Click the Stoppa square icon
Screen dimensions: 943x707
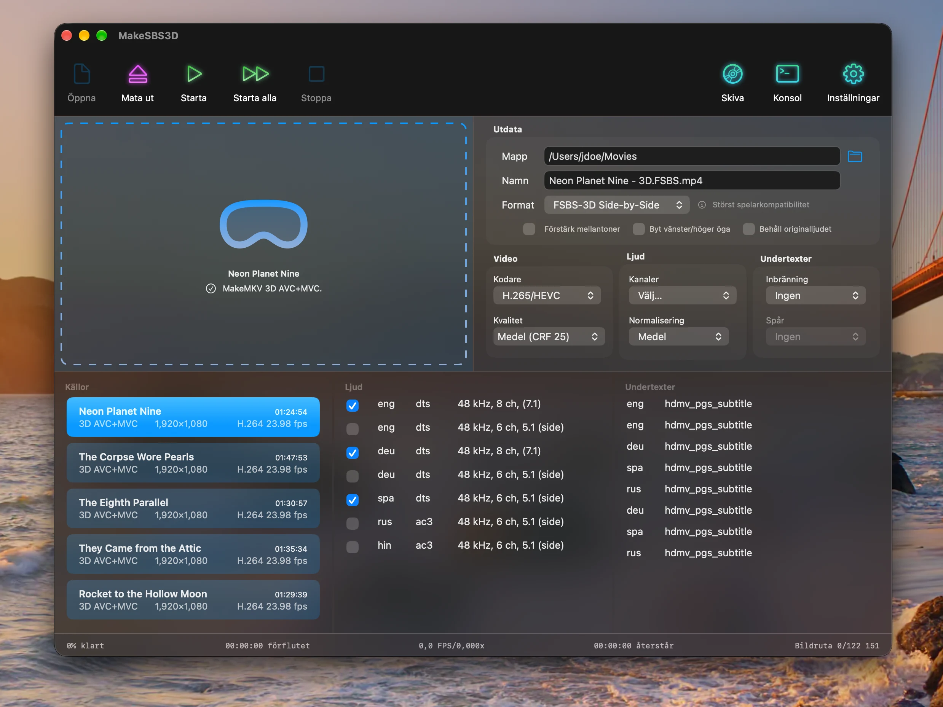pyautogui.click(x=316, y=74)
